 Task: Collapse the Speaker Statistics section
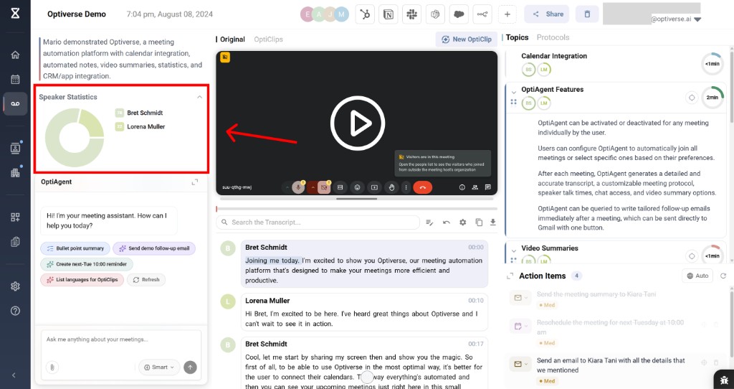tap(199, 97)
